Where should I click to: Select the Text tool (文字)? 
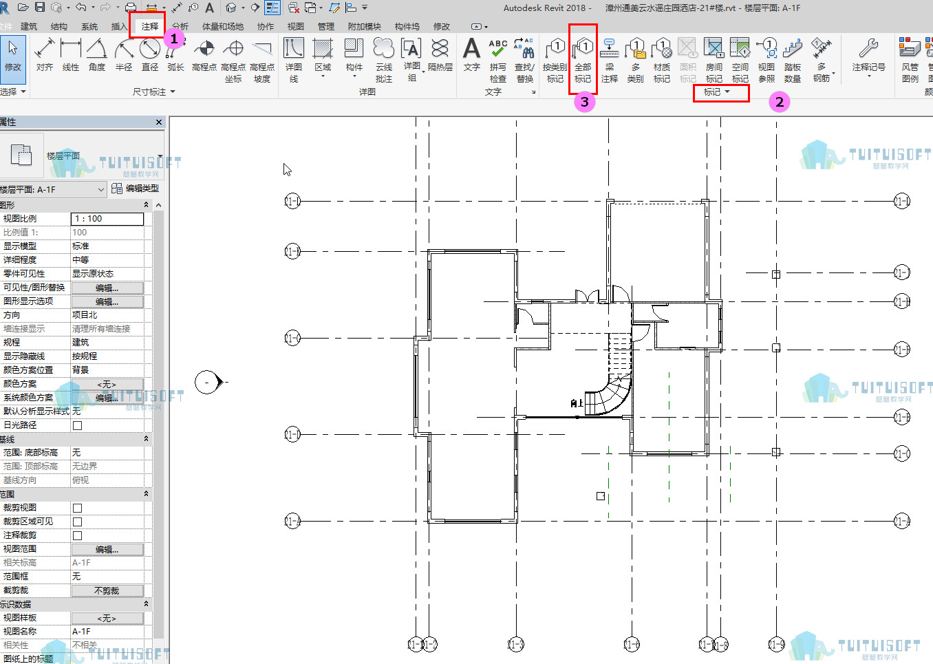click(x=471, y=55)
